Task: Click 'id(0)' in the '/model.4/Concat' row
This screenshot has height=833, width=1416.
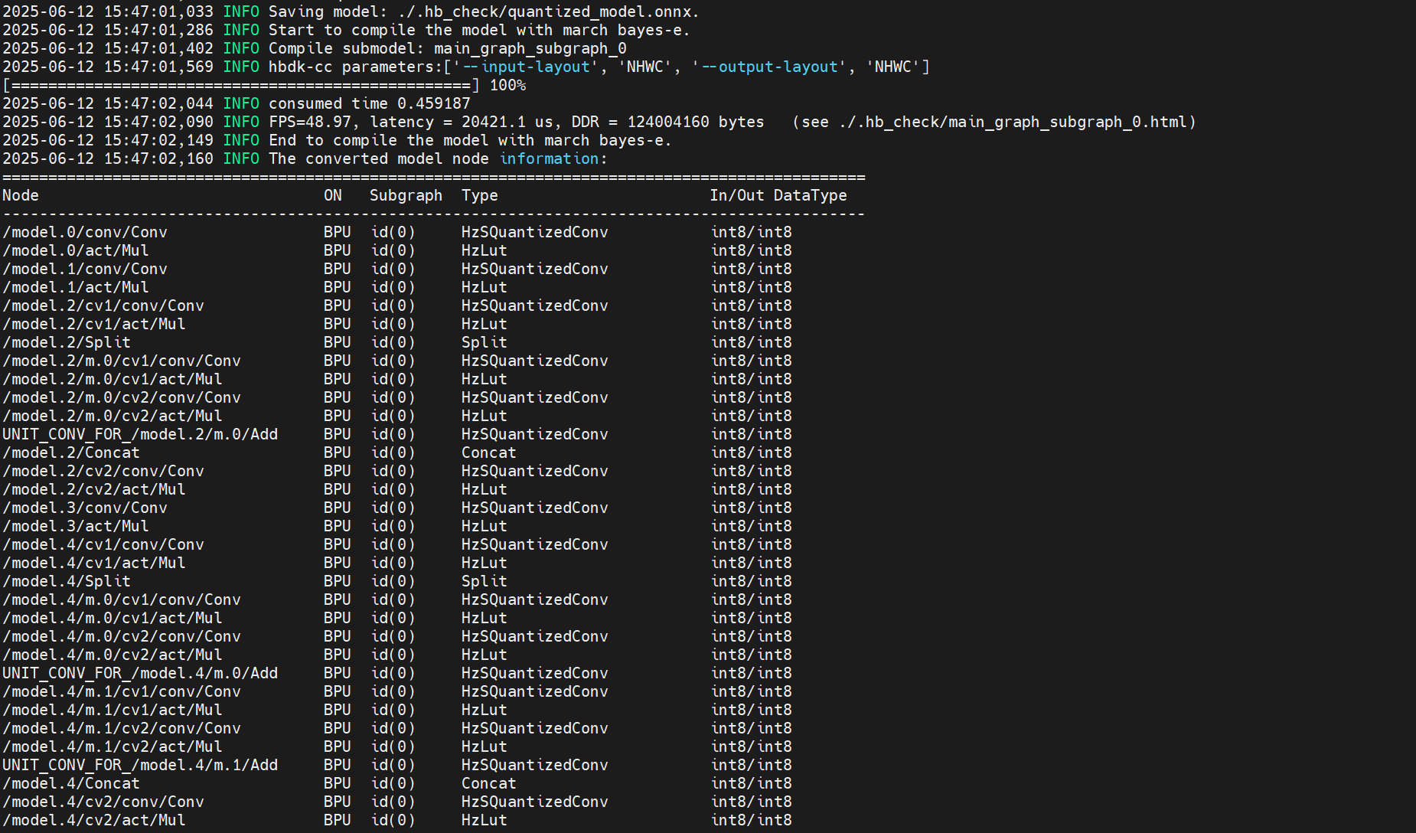Action: click(x=393, y=783)
